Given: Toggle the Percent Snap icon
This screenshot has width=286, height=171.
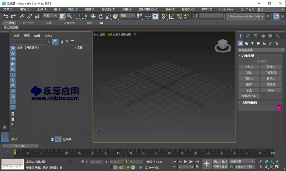Looking at the screenshot, I should [179, 16].
